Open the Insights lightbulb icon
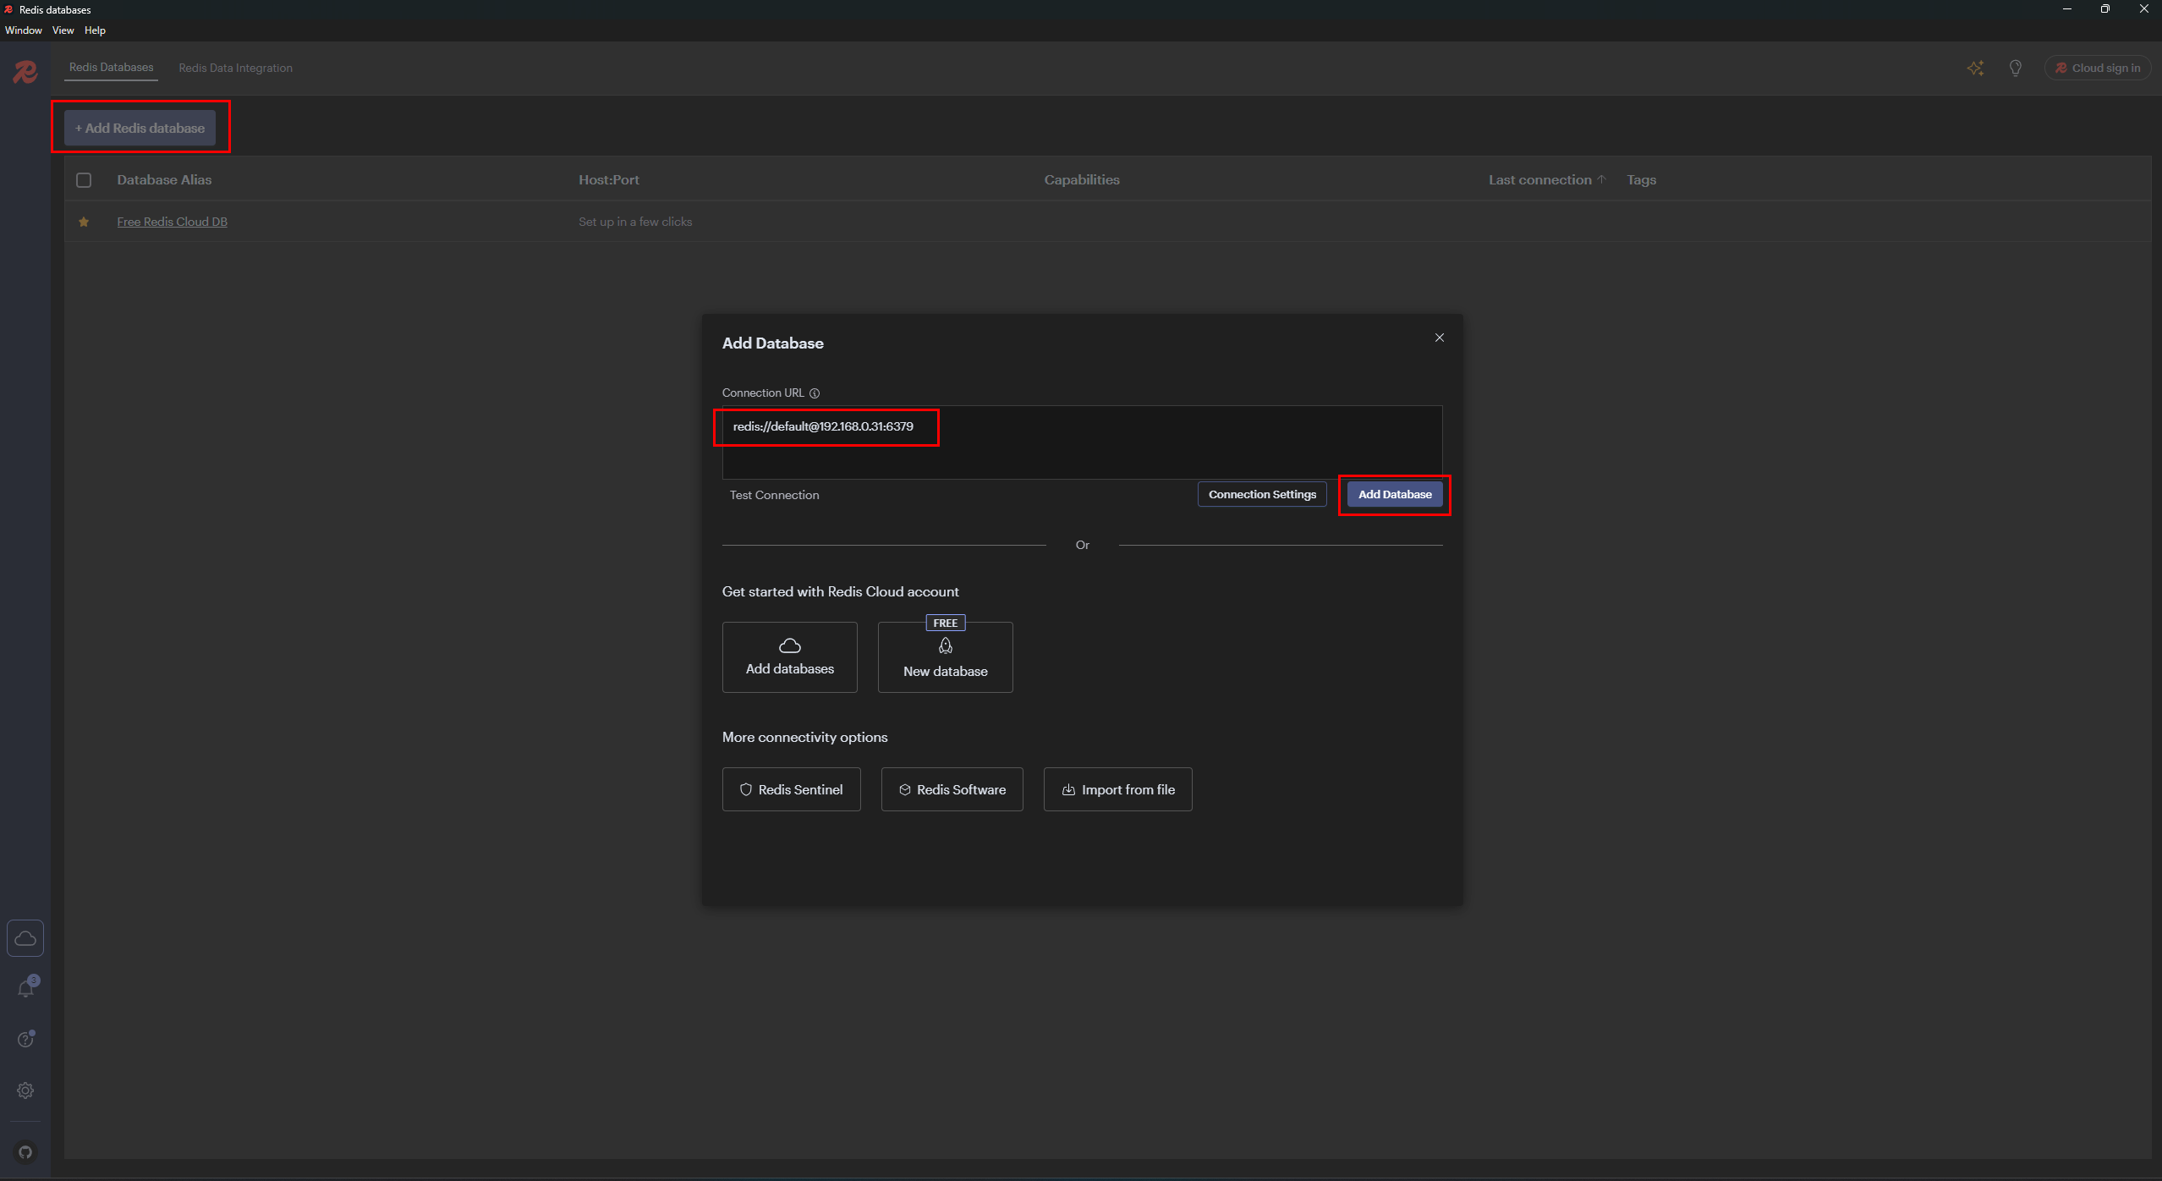2162x1181 pixels. (x=2016, y=69)
